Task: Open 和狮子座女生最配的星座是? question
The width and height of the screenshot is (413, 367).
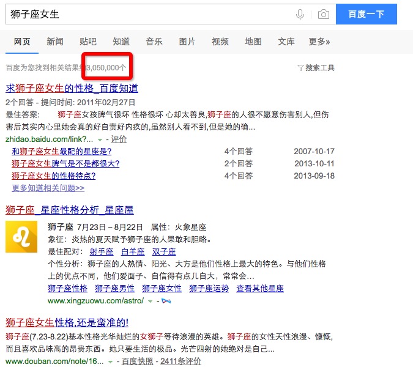Action: pos(62,151)
